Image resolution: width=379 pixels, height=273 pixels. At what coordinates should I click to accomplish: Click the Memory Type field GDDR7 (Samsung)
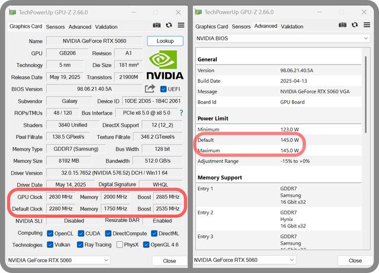tap(76, 149)
